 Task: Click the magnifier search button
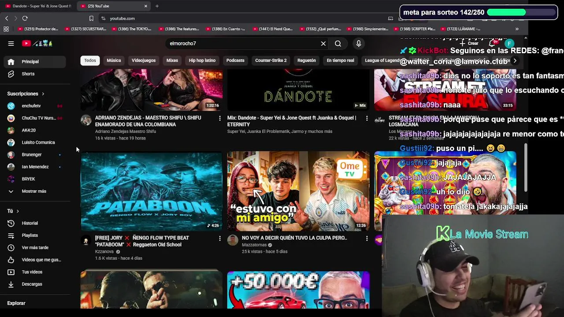click(x=338, y=44)
